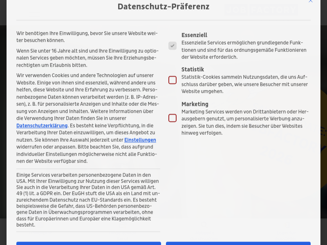Click the Statistik-Cookies description text
The width and height of the screenshot is (327, 245).
coord(244,84)
